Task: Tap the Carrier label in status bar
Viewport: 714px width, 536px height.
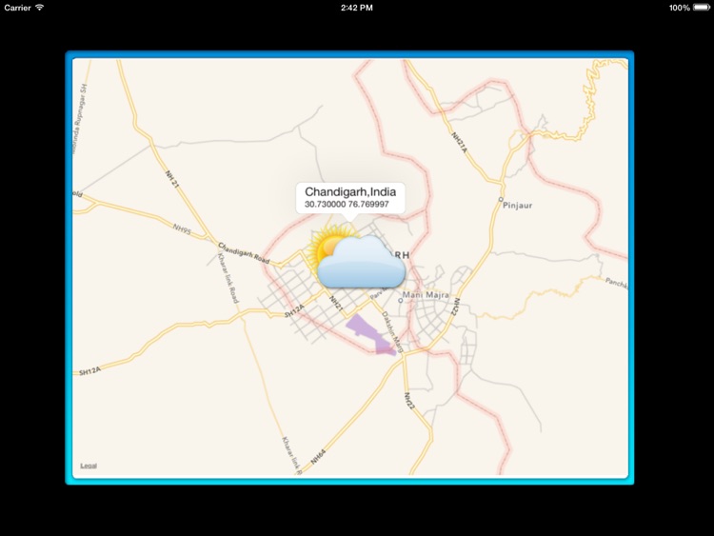Action: 17,8
